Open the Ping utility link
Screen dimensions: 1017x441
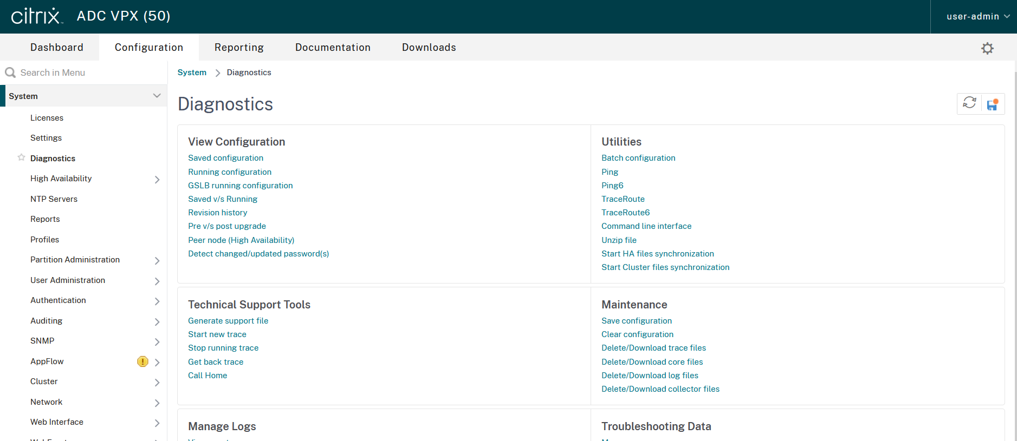click(610, 172)
